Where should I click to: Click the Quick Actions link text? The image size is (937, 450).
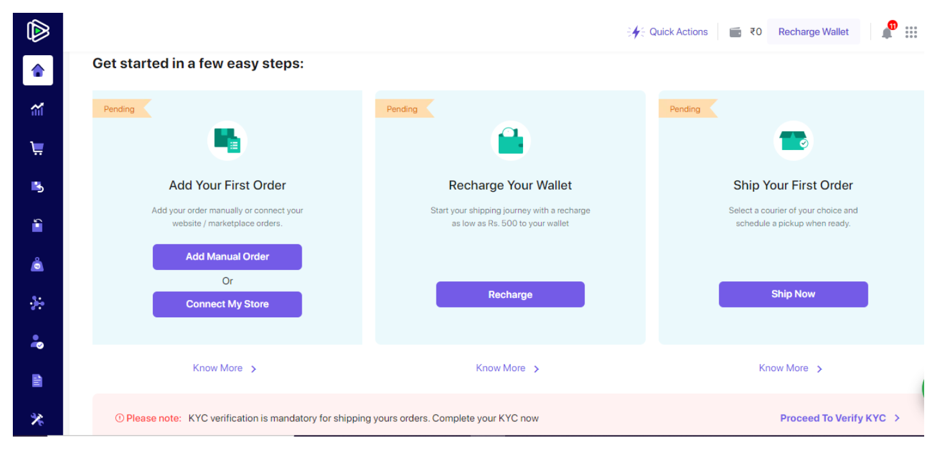pos(678,32)
